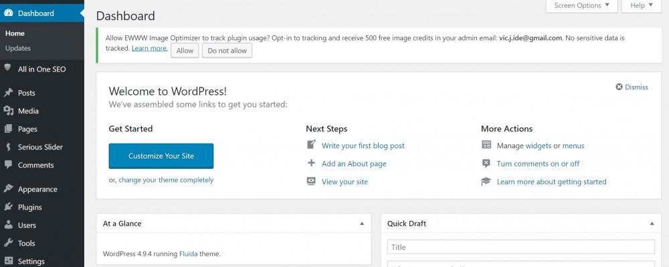The image size is (669, 267).
Task: Click Allow button for EWWW tracking
Action: (x=185, y=51)
